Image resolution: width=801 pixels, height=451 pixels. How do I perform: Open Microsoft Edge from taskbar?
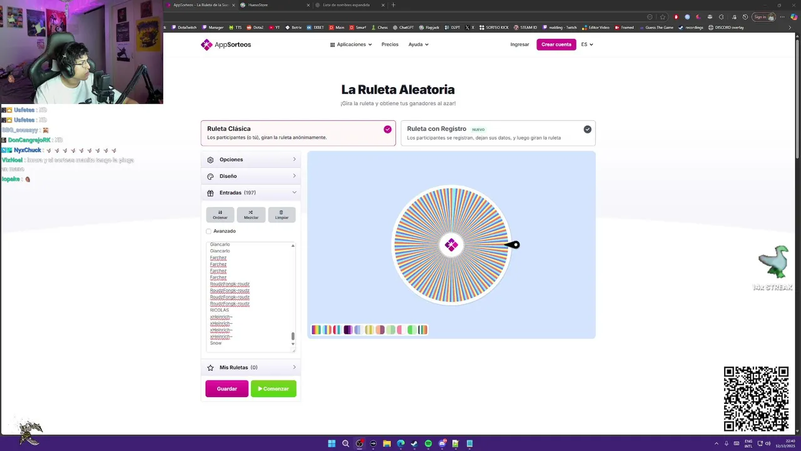coord(400,443)
